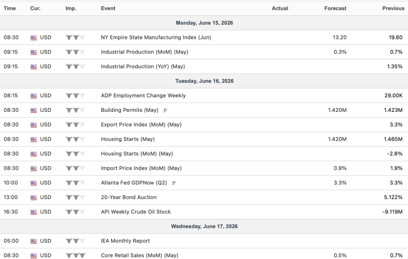Click the Imp. column header
The height and width of the screenshot is (259, 408).
pos(71,8)
